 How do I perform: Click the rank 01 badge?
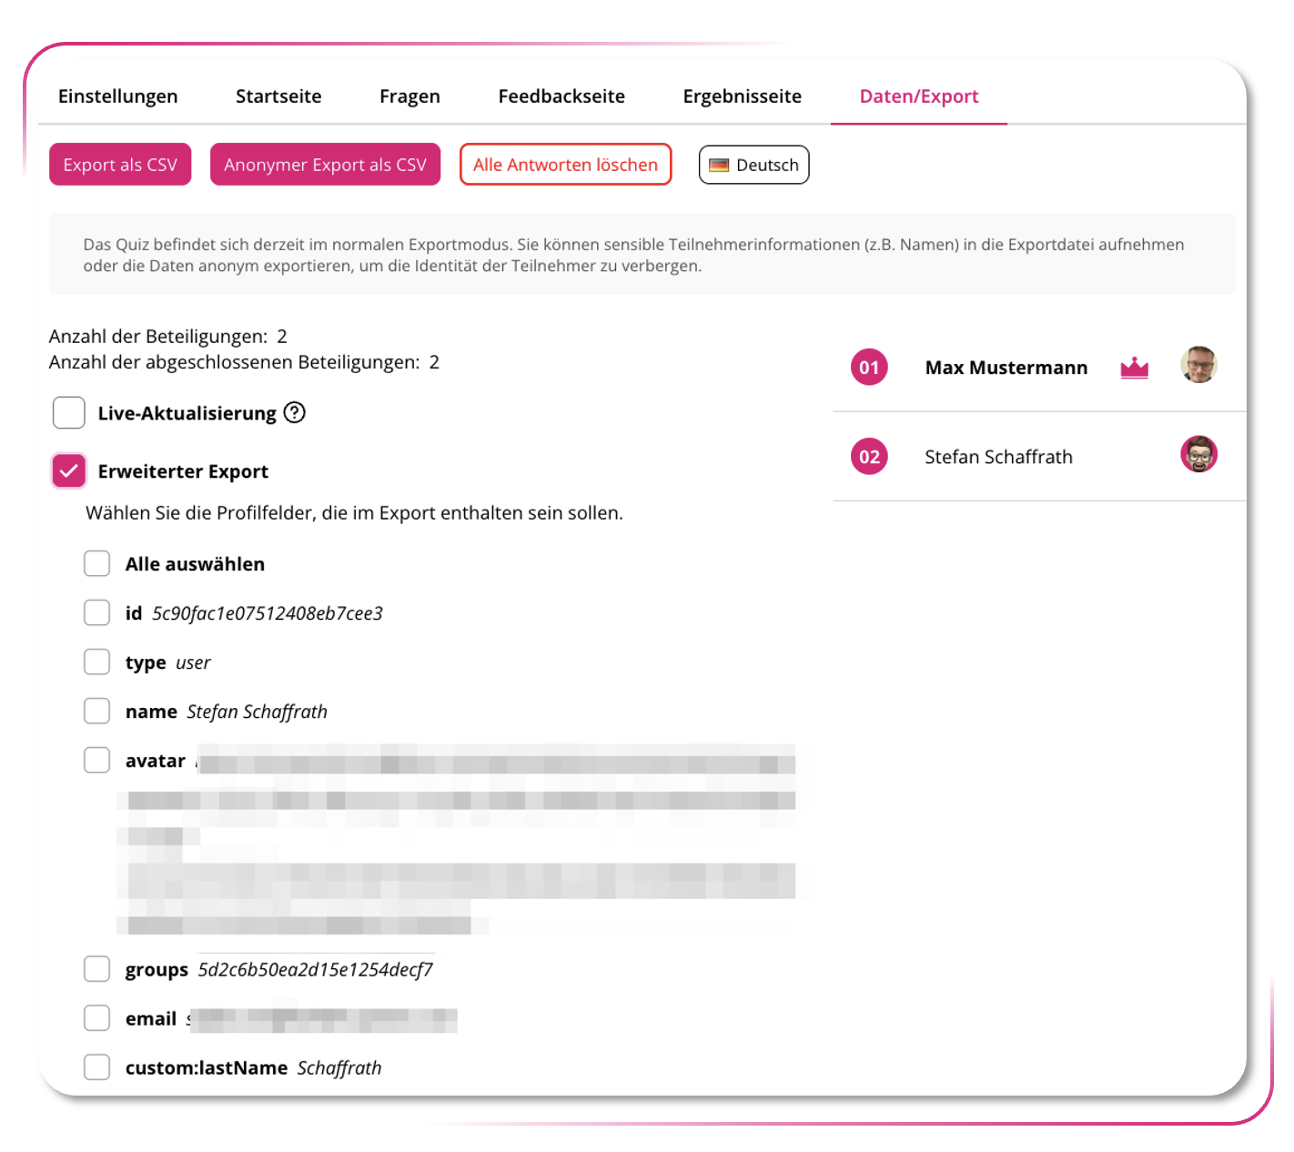pos(869,368)
